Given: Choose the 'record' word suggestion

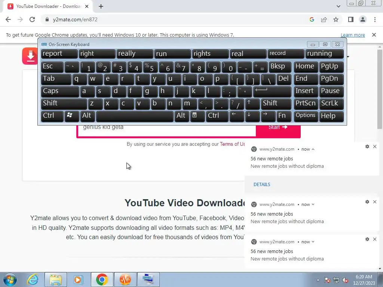Looking at the screenshot, I should [286, 54].
